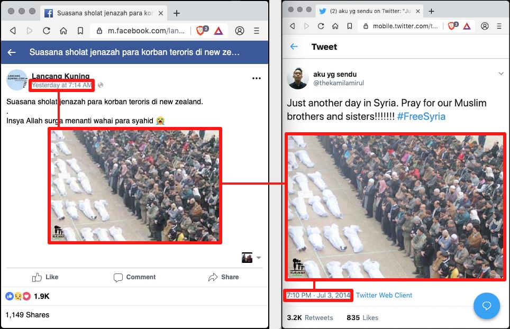The width and height of the screenshot is (510, 329).
Task: Reload the Facebook page
Action: coord(47,31)
